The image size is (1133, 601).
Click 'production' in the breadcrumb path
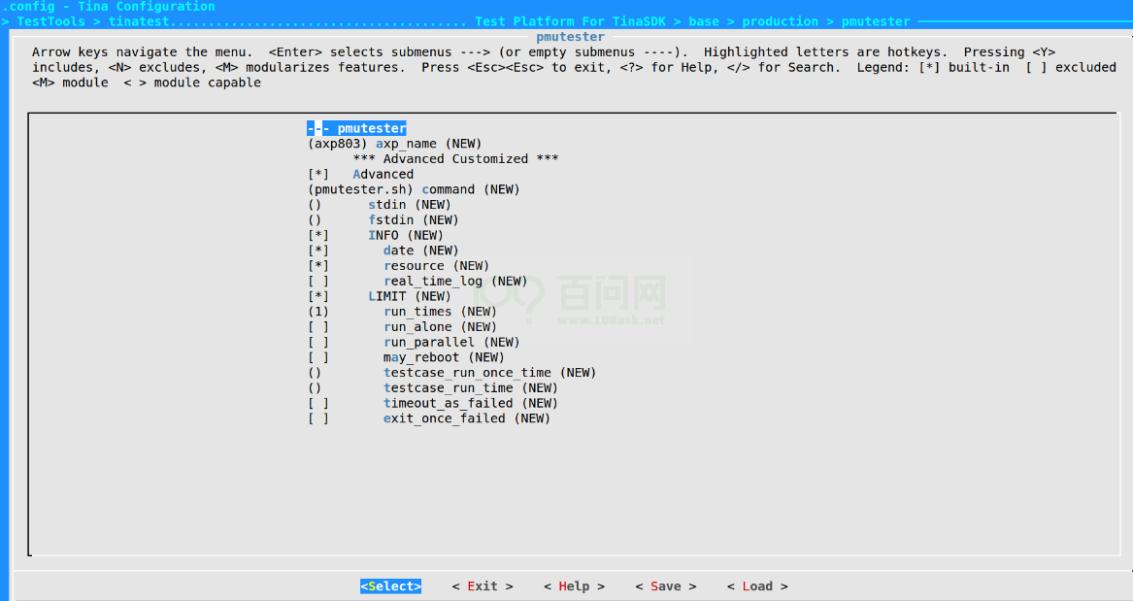coord(781,21)
